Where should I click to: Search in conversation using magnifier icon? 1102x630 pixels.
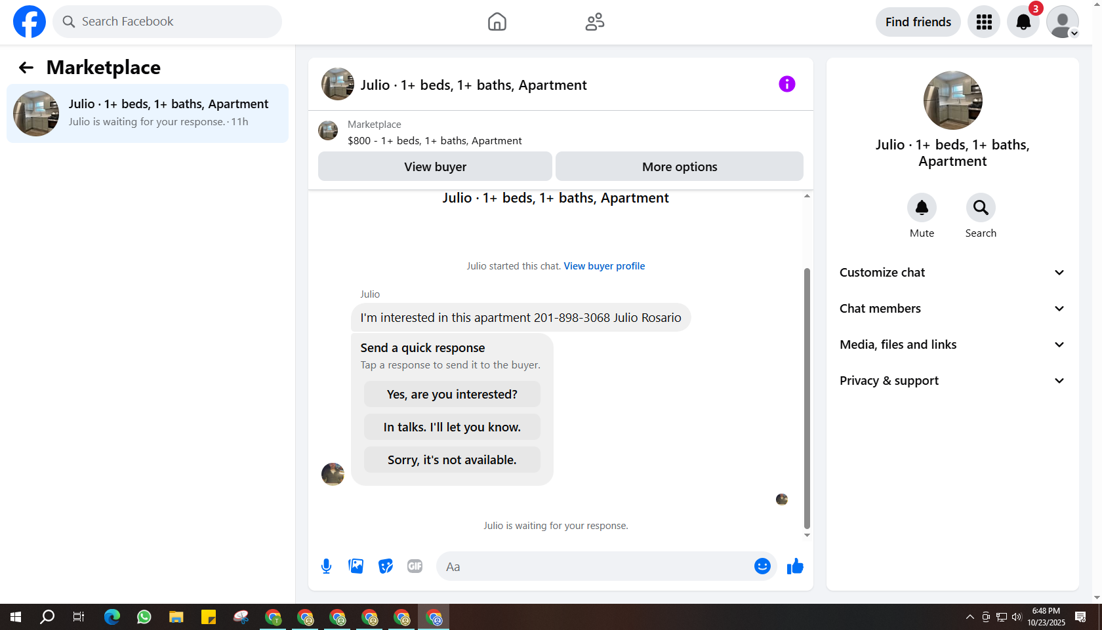(x=981, y=208)
